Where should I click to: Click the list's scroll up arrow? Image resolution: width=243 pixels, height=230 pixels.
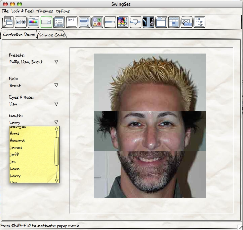pyautogui.click(x=56, y=128)
